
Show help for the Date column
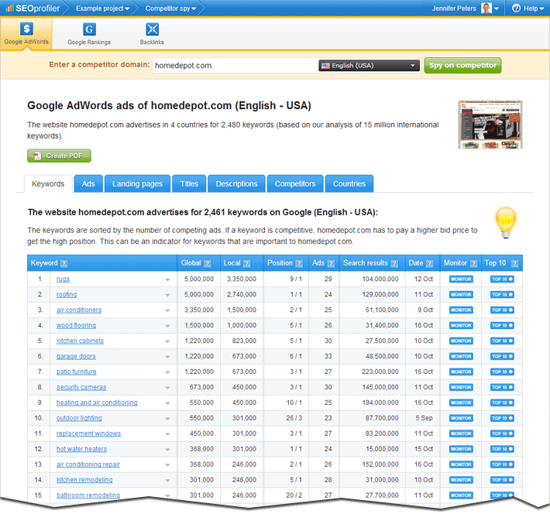pos(429,263)
